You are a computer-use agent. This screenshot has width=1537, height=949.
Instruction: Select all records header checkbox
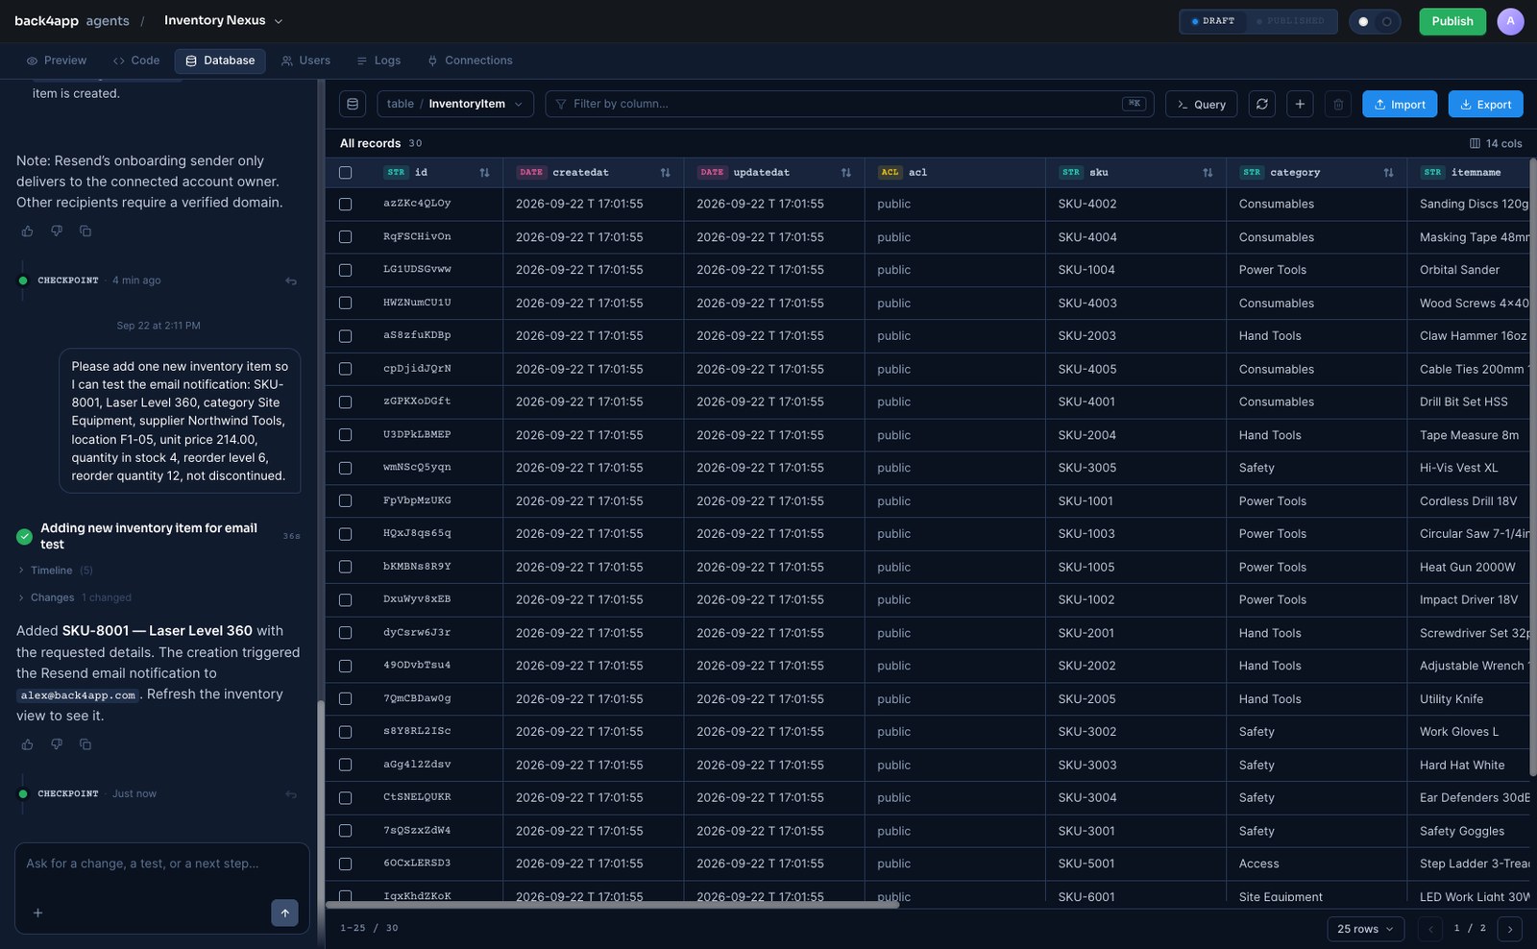point(346,173)
